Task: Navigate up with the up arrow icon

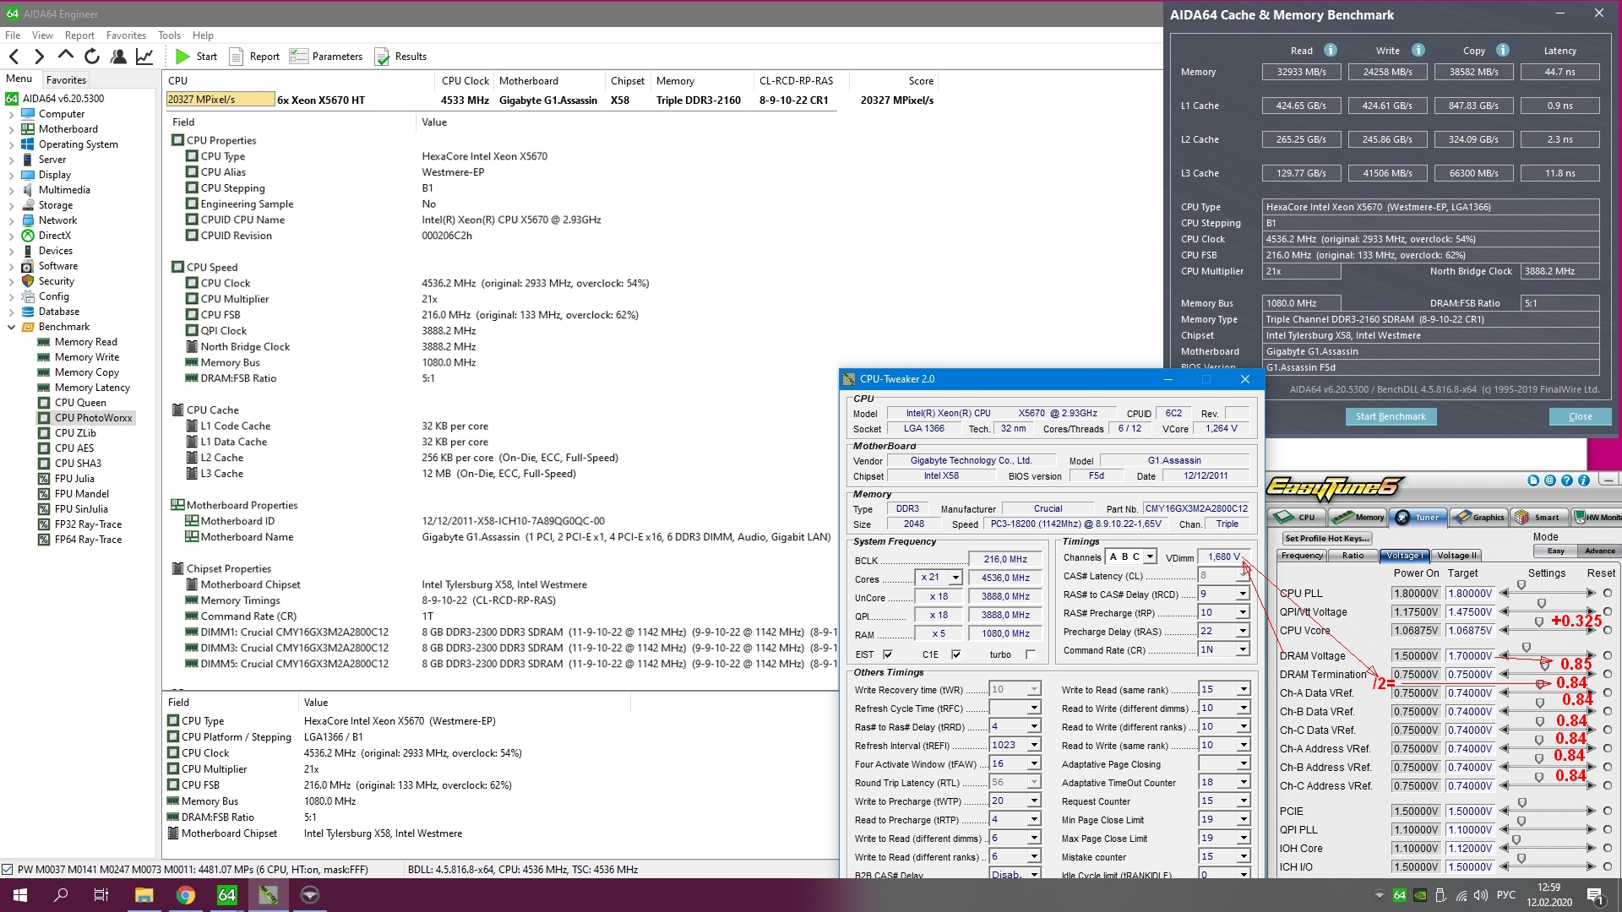Action: point(65,56)
